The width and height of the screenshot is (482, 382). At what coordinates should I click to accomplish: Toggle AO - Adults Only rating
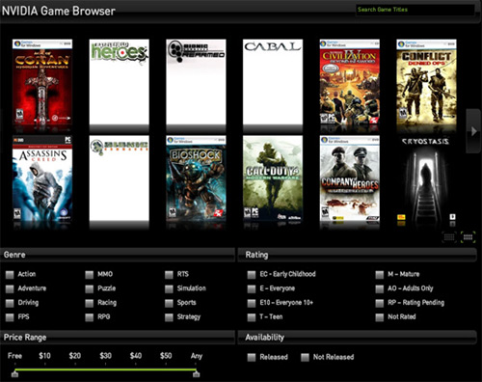380,288
